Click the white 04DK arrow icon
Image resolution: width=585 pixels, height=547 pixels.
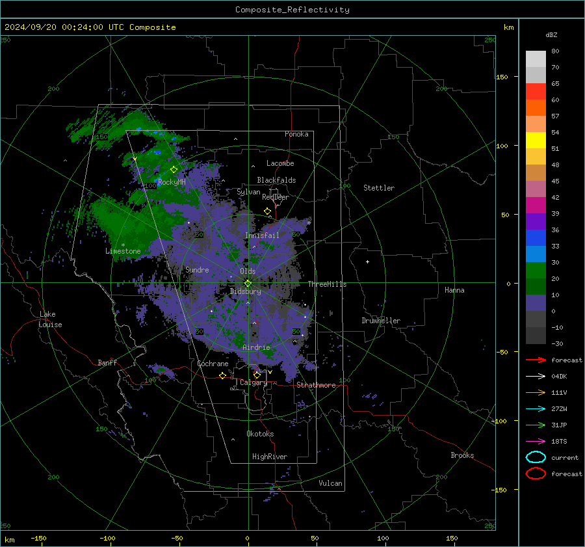[x=536, y=376]
